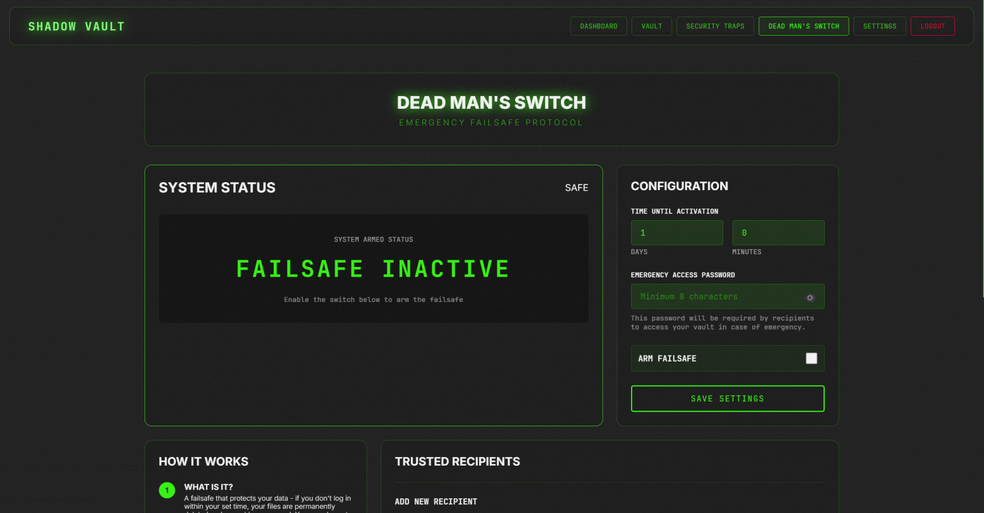This screenshot has width=984, height=513.
Task: Open the Dashboard page
Action: point(598,26)
